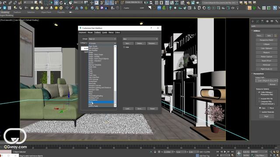Viewport: 280px width, 157px height.
Task: Select the Move radio button
Action: [268, 108]
